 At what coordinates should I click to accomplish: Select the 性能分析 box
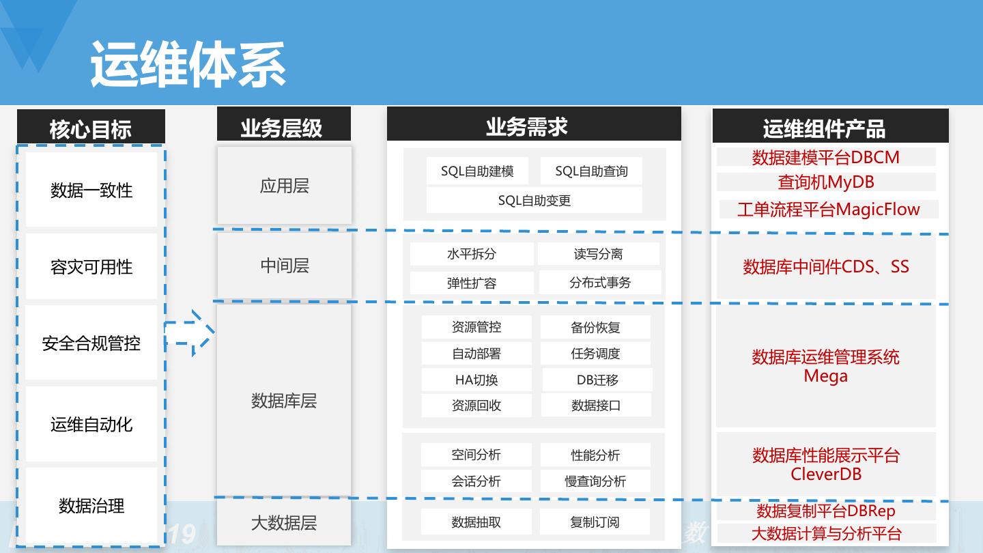click(595, 455)
